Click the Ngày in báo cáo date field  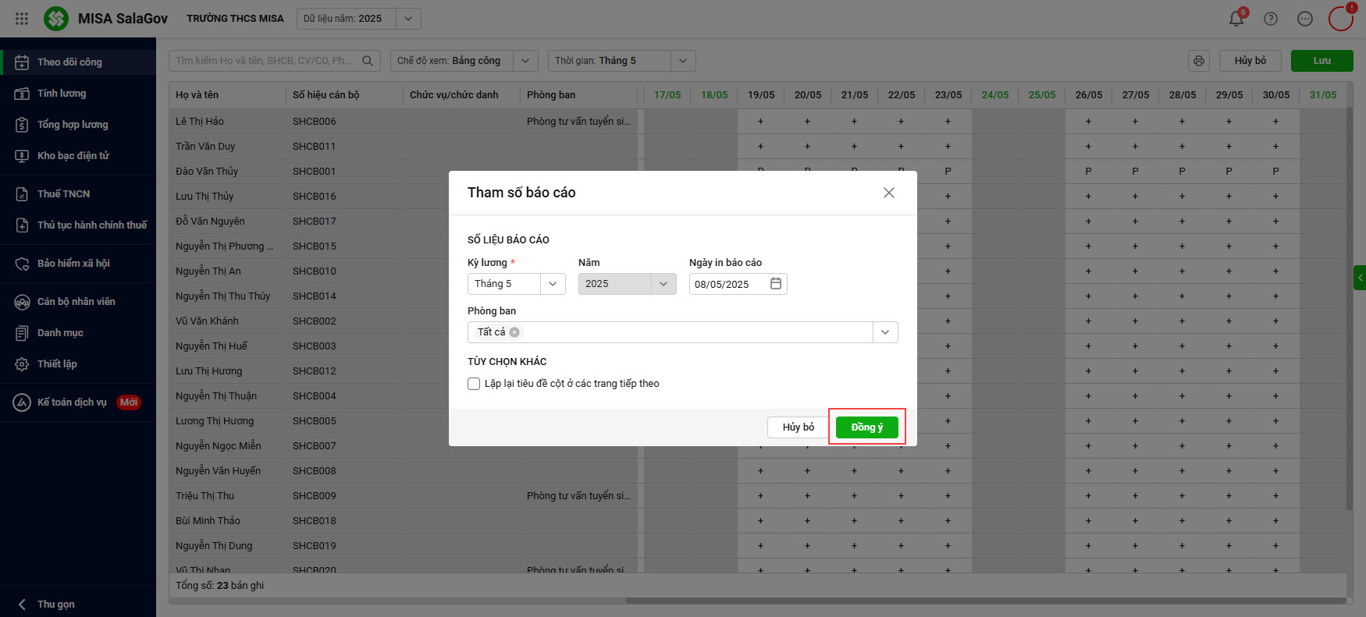(x=727, y=284)
